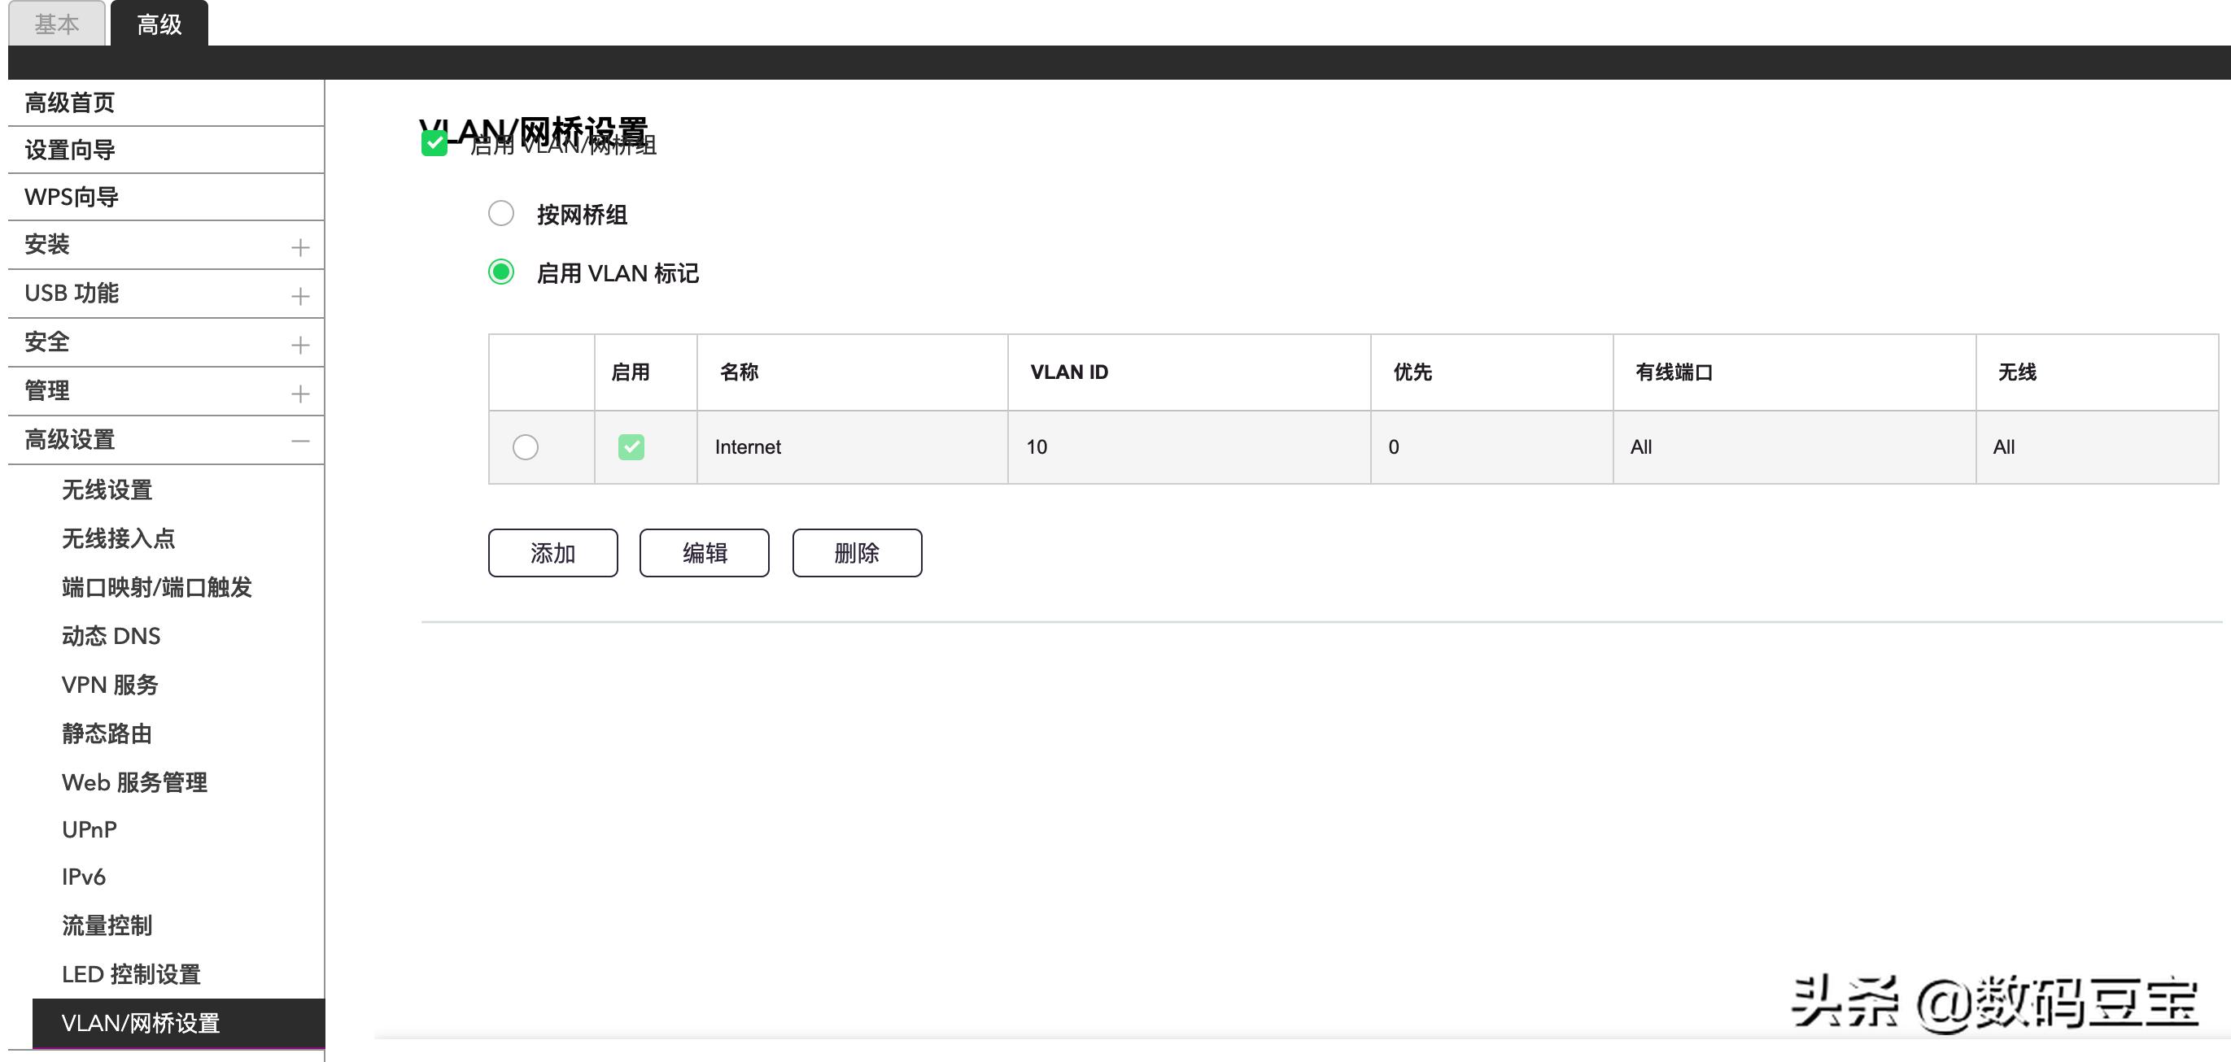Collapse the 高级设置 section
This screenshot has width=2231, height=1062.
click(299, 439)
